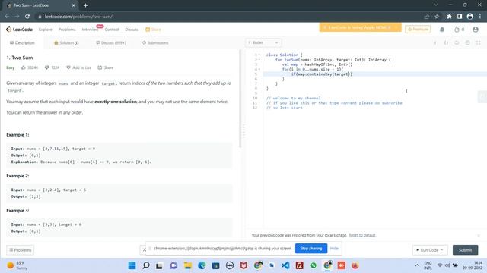
Task: Open Explore in top navigation
Action: point(46,30)
